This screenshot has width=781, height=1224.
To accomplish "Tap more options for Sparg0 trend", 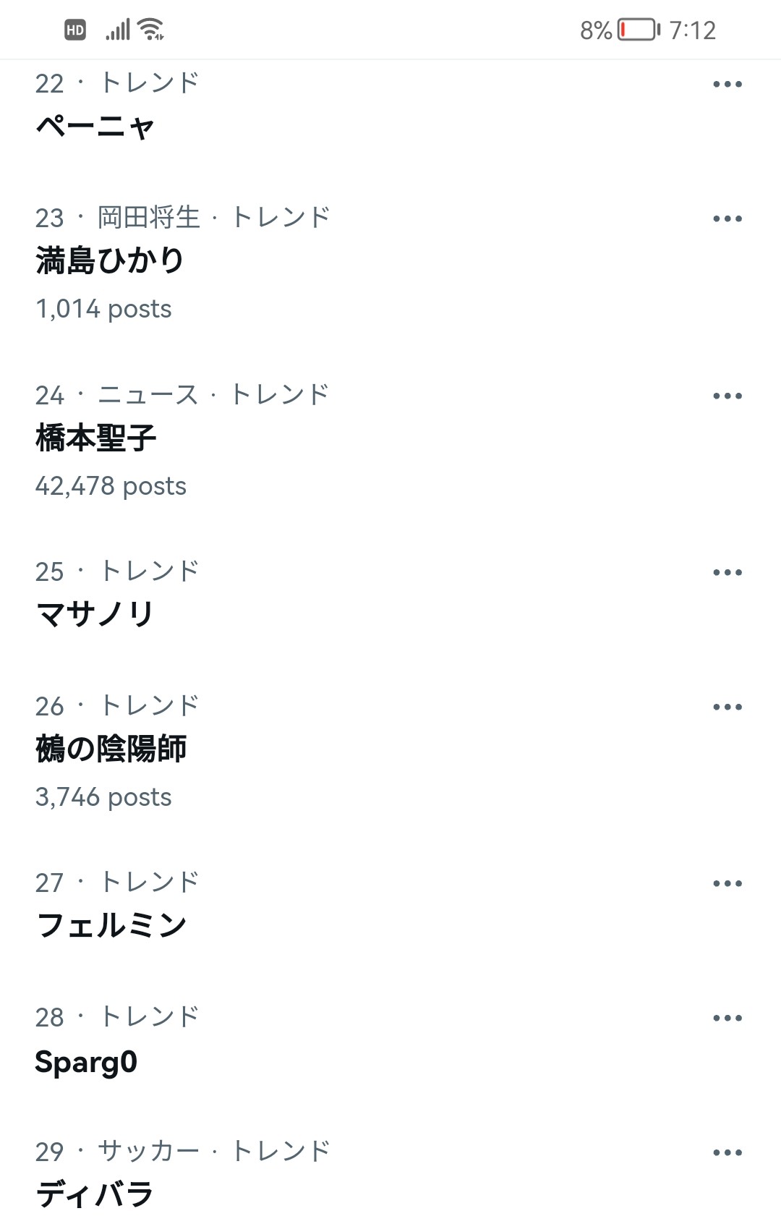I will 727,1019.
